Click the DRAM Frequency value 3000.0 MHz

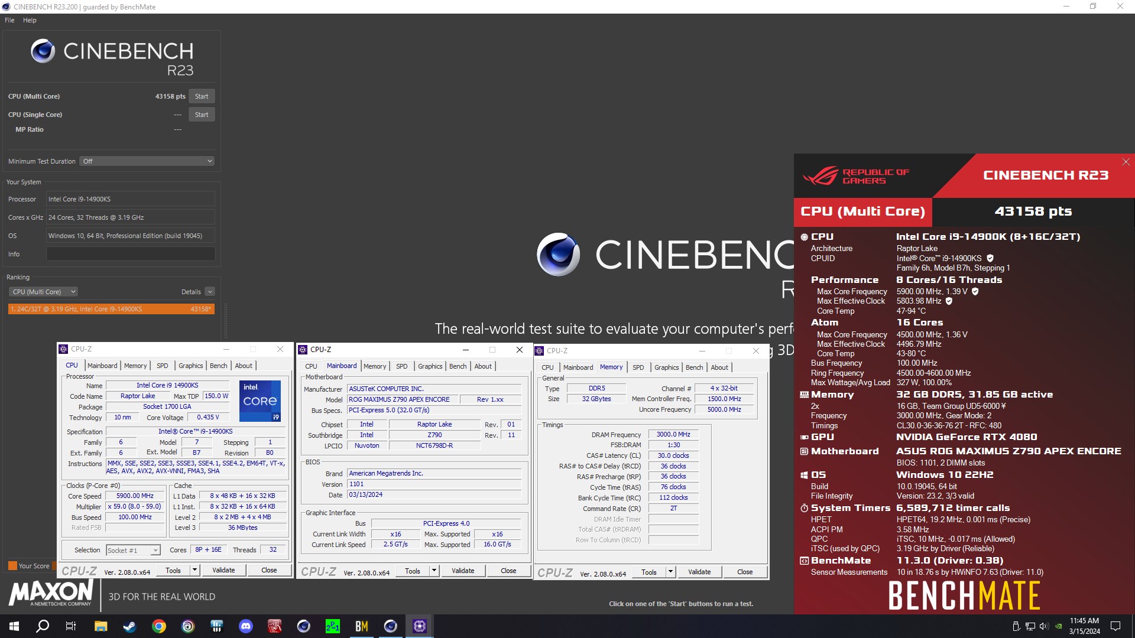pos(673,434)
